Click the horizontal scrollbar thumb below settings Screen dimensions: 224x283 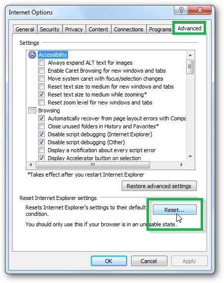tap(92, 165)
